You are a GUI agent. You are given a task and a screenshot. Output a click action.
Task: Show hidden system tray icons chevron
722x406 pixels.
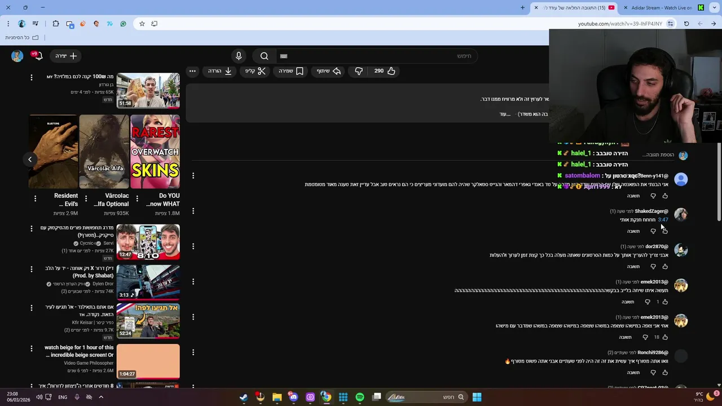point(101,397)
